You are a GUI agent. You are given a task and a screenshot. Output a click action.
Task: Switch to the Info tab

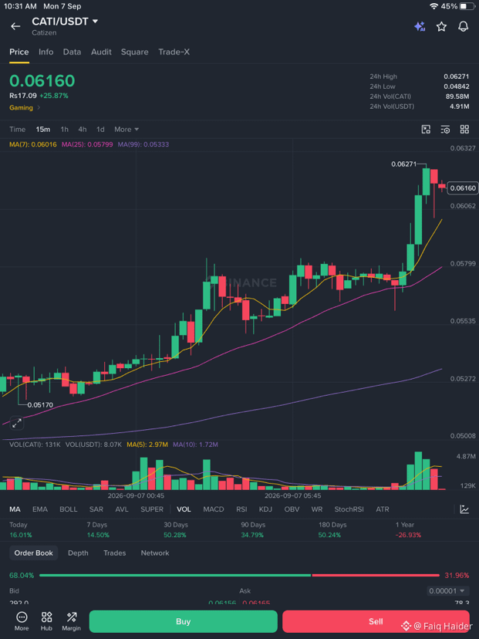point(46,52)
